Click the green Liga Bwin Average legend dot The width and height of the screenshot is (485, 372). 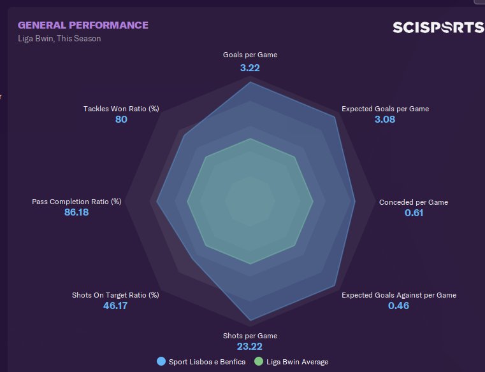[x=258, y=362]
